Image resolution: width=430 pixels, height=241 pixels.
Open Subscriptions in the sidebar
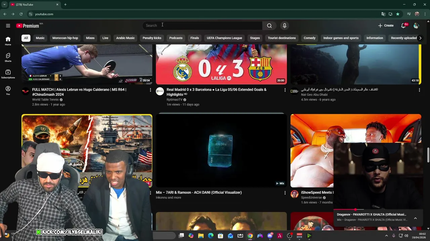[8, 74]
